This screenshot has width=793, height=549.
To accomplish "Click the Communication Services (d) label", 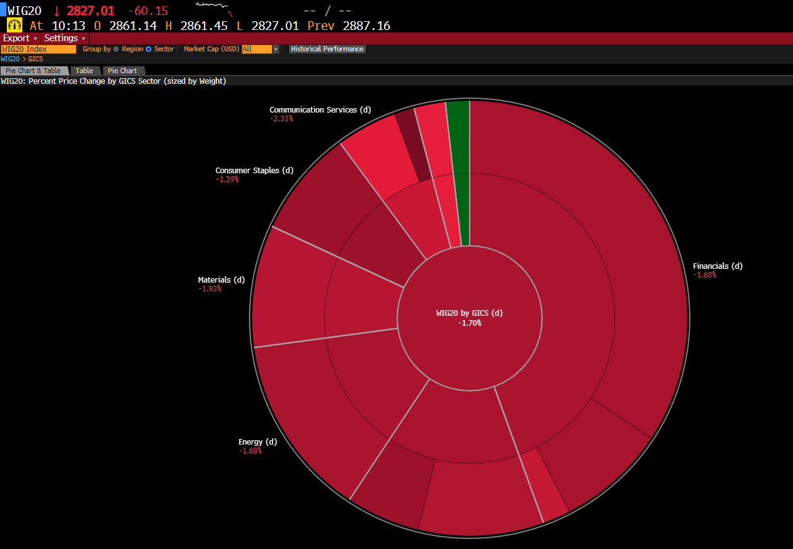I will (x=320, y=109).
